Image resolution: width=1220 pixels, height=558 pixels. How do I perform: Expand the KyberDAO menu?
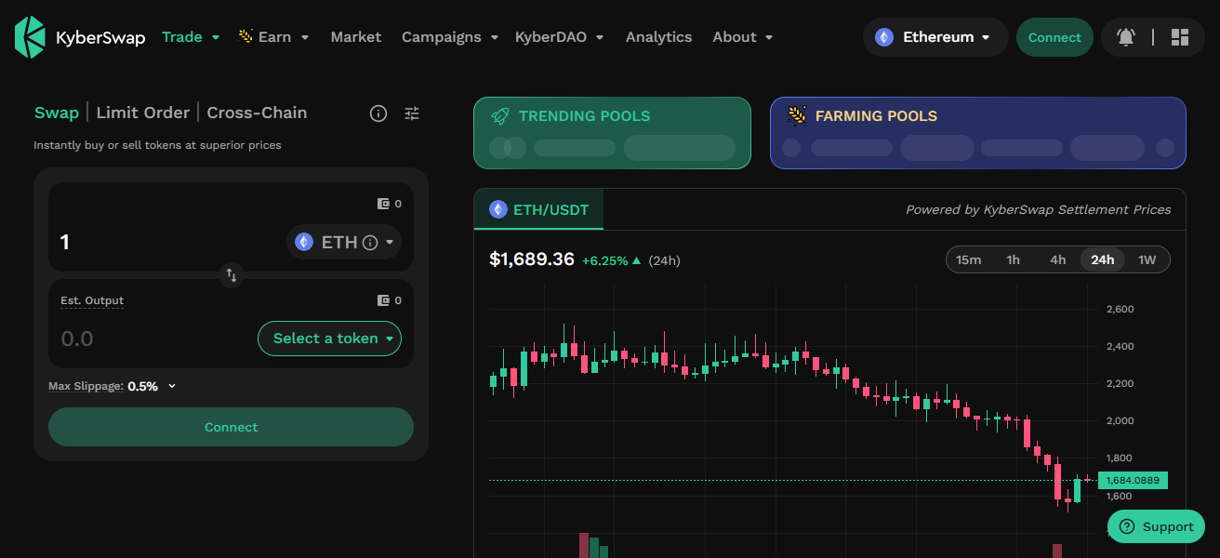point(560,37)
